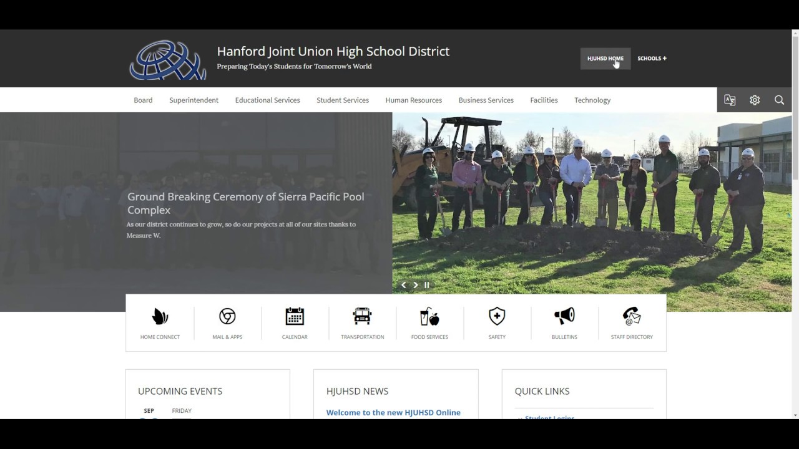Open the Board menu
Image resolution: width=799 pixels, height=449 pixels.
pos(143,100)
